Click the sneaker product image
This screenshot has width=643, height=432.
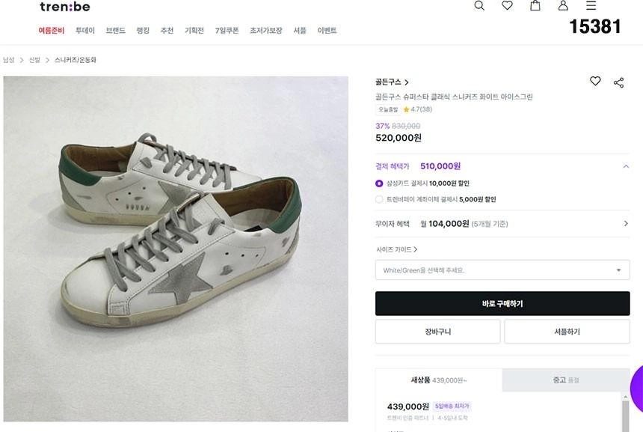[x=176, y=249]
